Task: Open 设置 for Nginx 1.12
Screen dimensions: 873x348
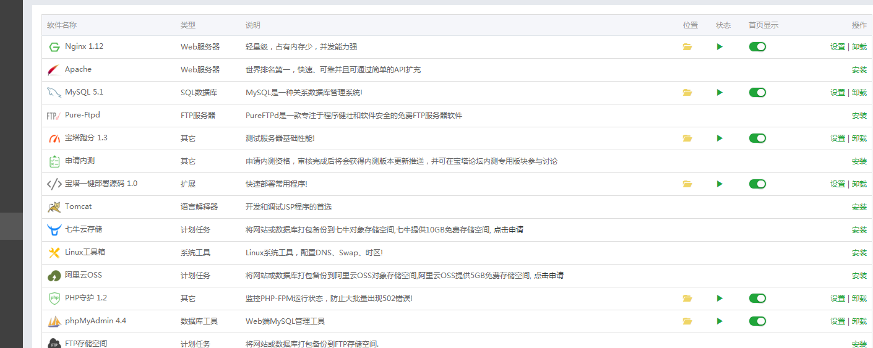Action: (838, 47)
